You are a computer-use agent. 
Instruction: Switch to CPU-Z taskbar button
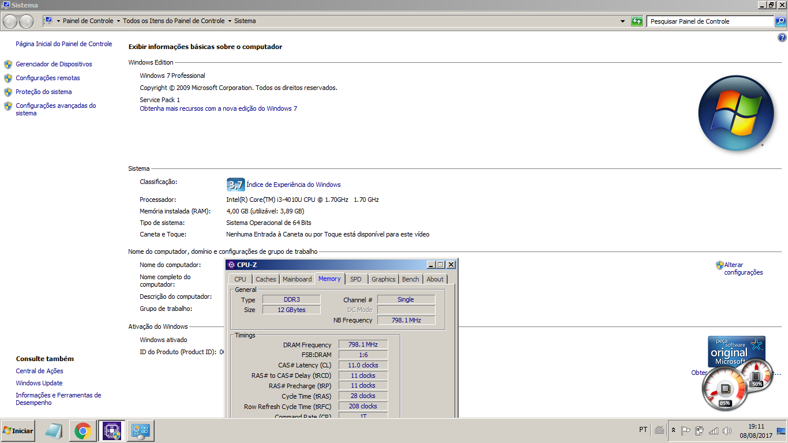111,431
